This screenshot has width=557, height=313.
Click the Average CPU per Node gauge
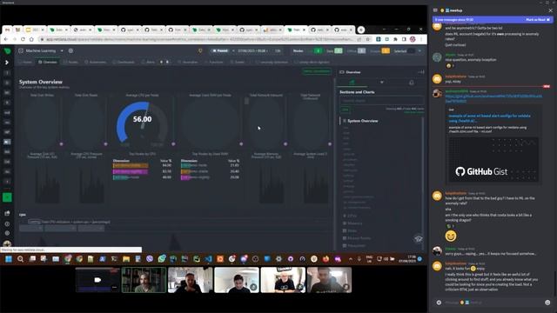142,123
